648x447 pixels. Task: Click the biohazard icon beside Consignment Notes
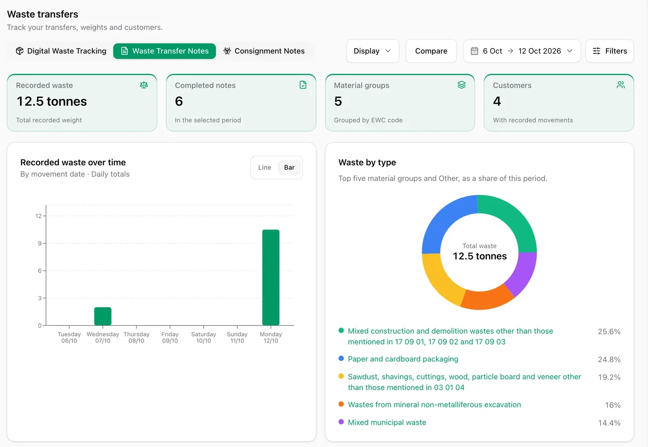(x=227, y=51)
